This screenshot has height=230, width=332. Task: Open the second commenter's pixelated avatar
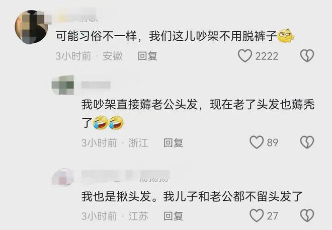click(63, 85)
